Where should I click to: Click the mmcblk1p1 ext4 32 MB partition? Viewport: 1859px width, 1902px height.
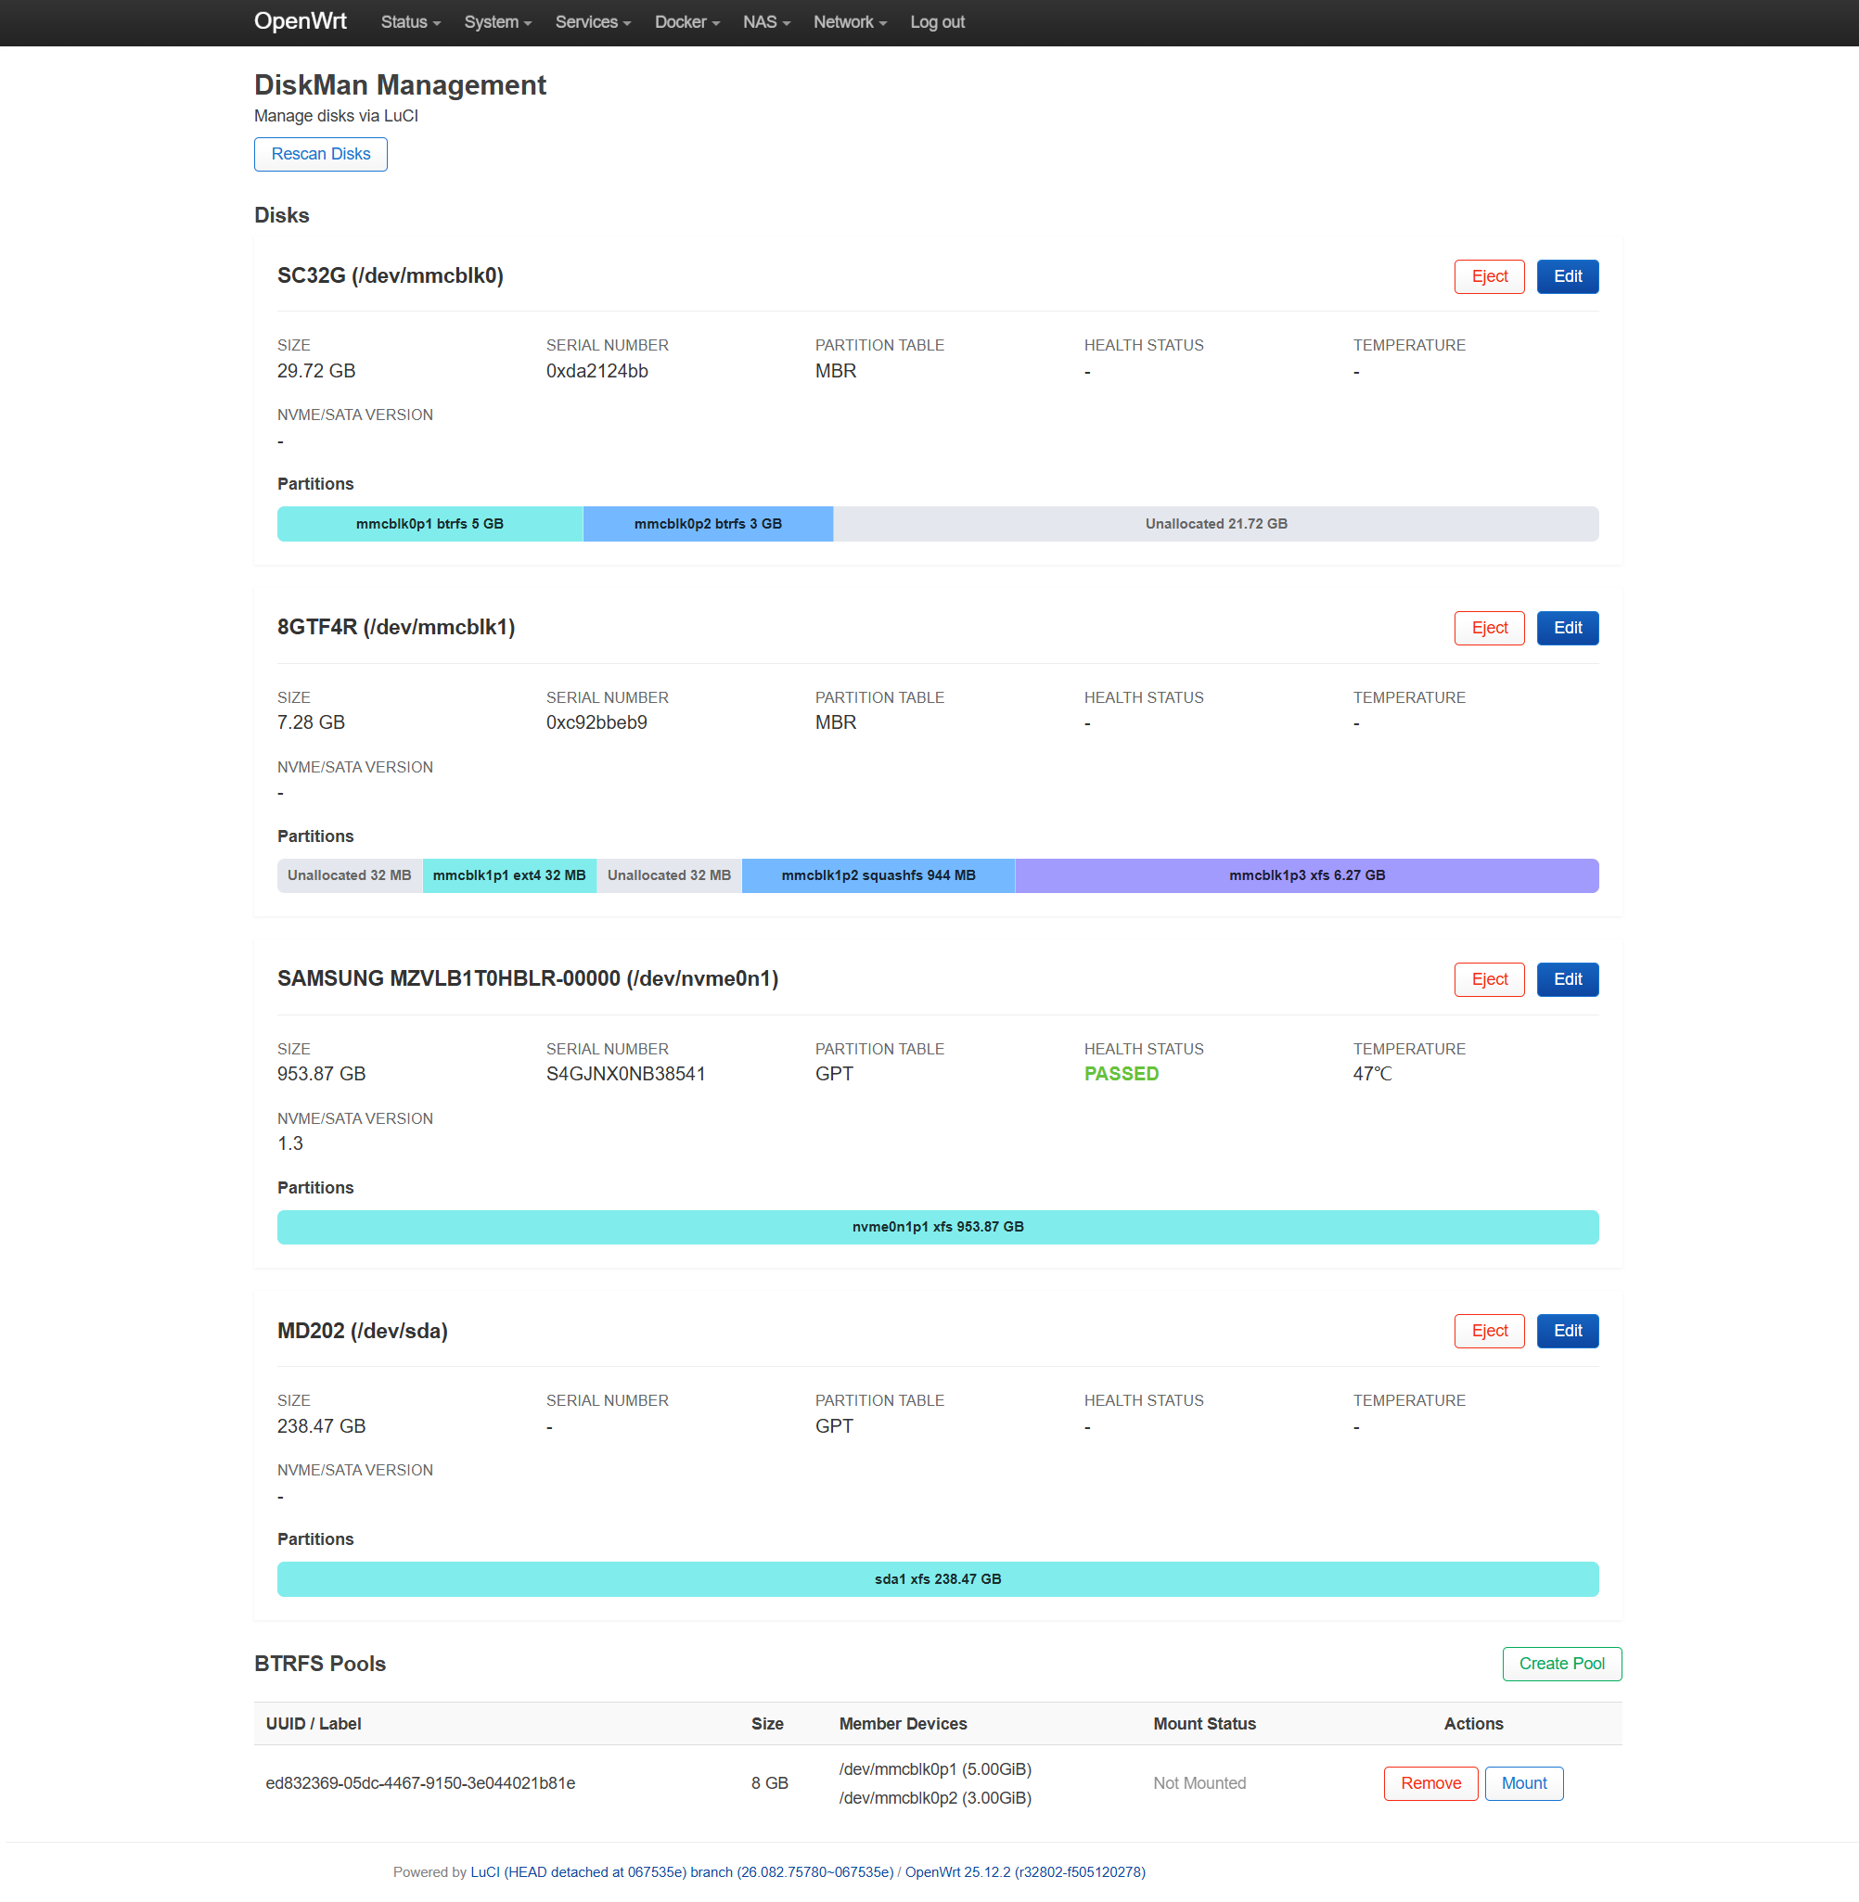508,875
